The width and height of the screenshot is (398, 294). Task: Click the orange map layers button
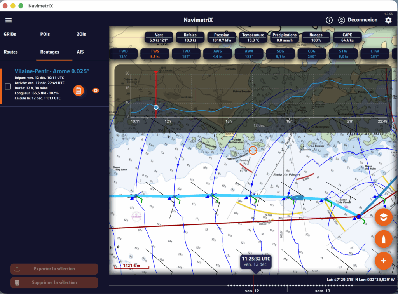point(383,217)
